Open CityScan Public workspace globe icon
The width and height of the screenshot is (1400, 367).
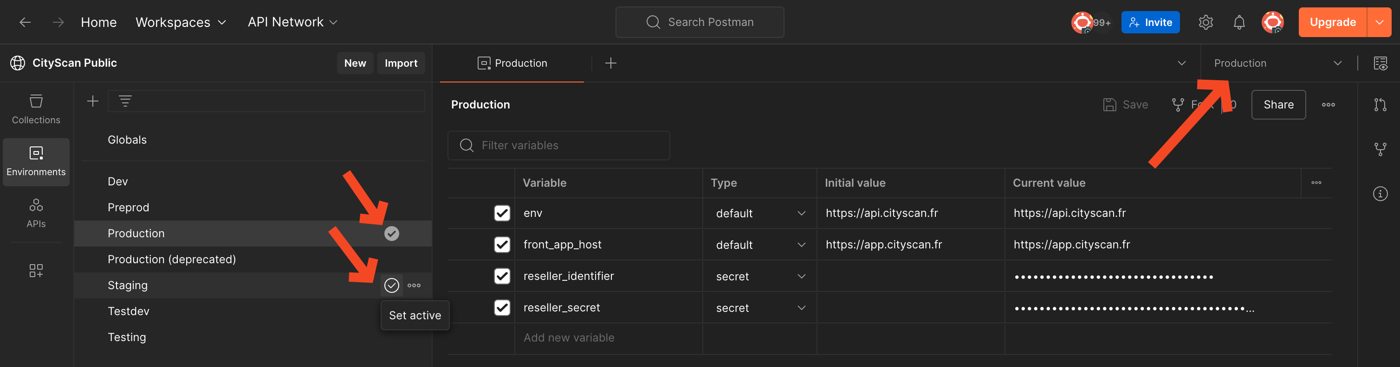tap(17, 63)
